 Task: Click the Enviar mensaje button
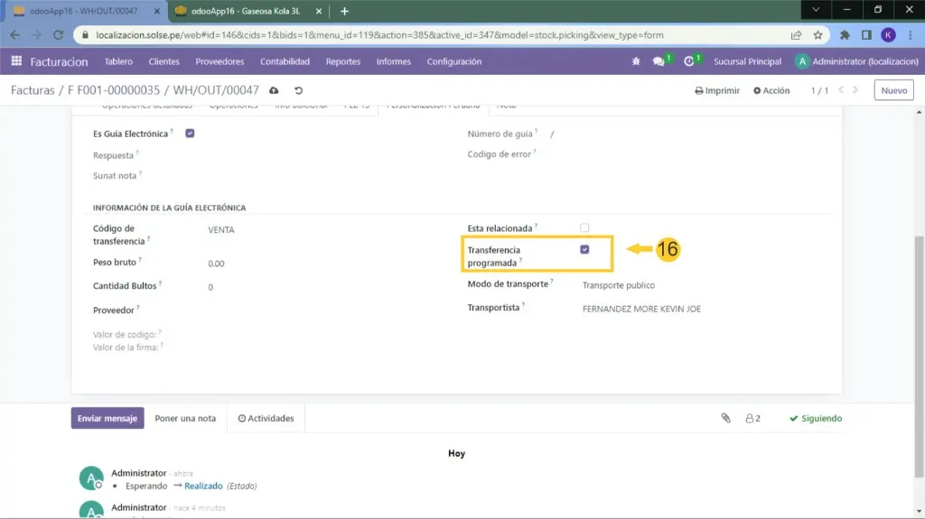point(107,419)
